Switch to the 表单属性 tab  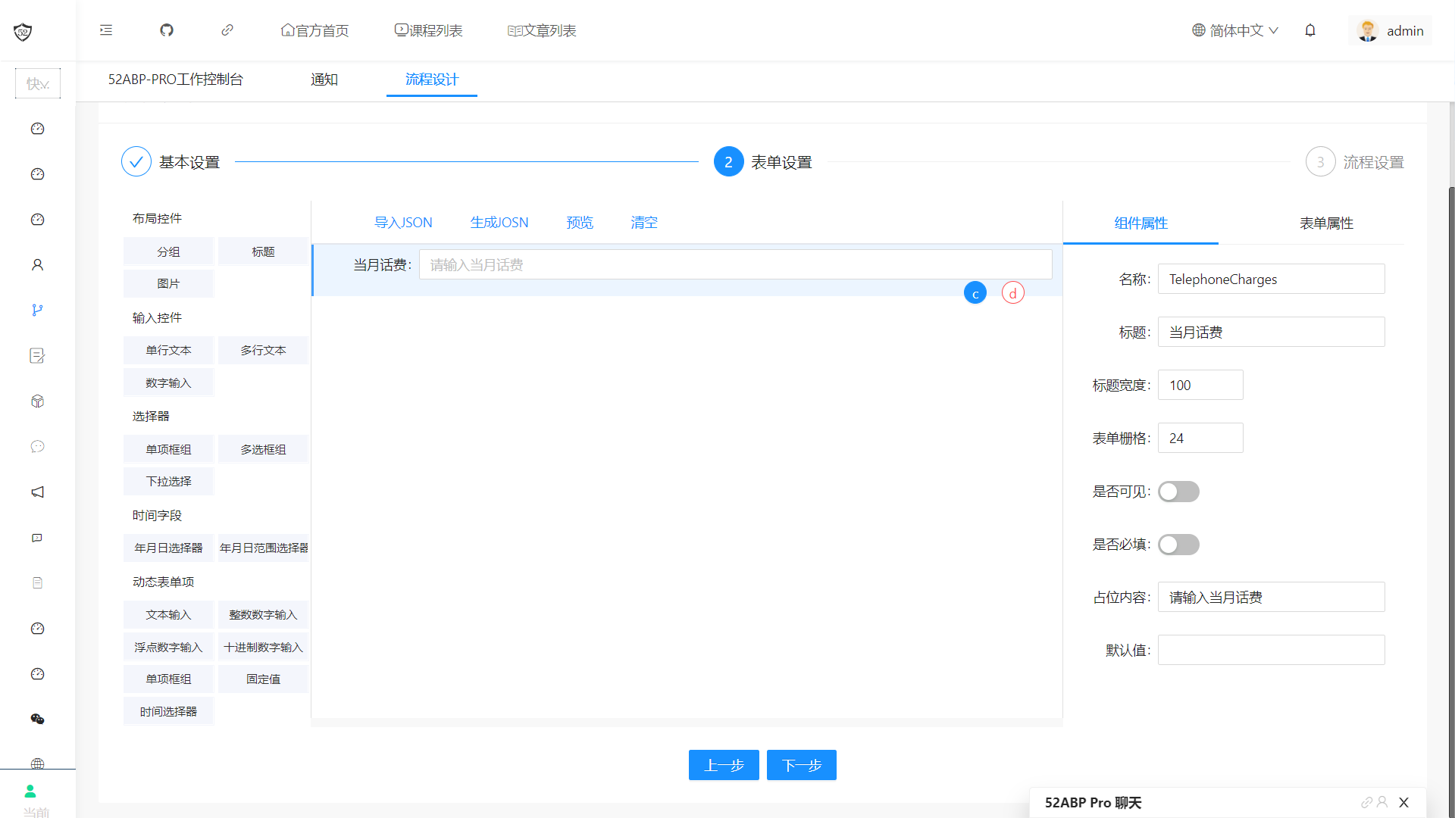pyautogui.click(x=1326, y=223)
